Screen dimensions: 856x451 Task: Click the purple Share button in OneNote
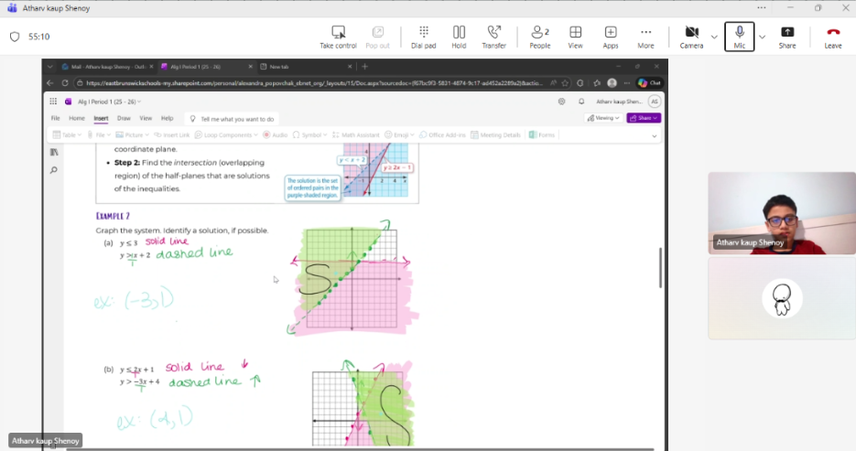(644, 118)
